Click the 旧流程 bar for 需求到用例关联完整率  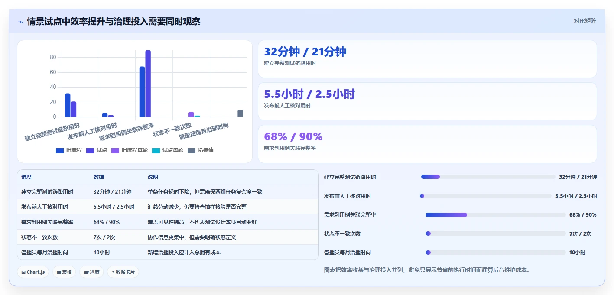(x=142, y=92)
